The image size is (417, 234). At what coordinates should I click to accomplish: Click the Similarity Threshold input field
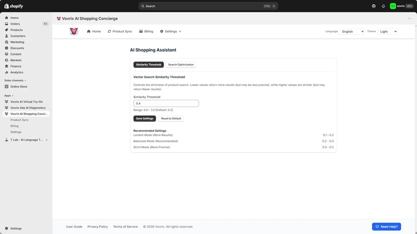tap(166, 103)
